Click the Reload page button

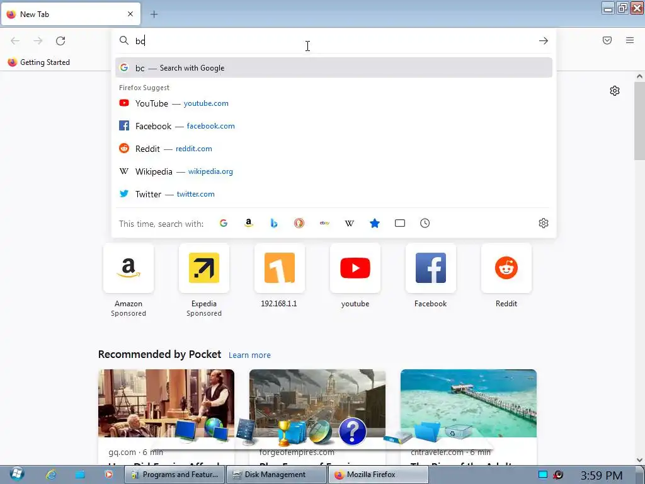60,41
